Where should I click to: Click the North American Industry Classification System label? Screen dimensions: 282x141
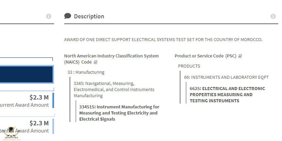tap(111, 56)
